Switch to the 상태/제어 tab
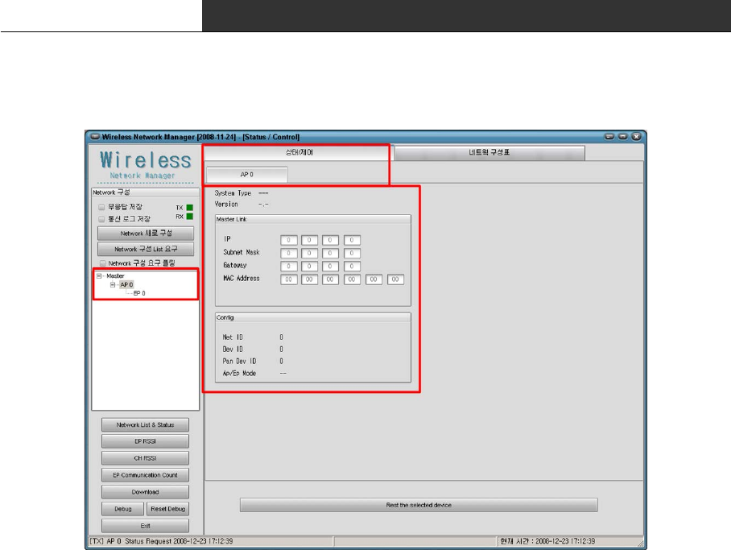 (297, 152)
